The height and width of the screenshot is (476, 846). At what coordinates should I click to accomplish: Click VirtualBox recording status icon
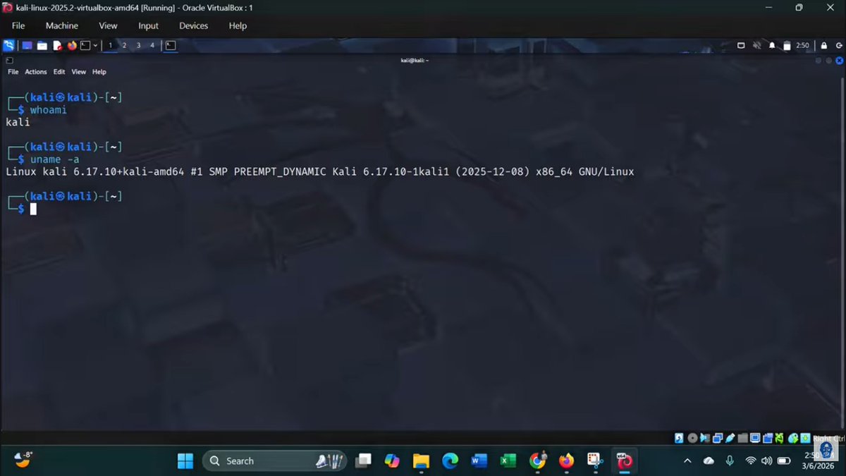click(x=768, y=438)
